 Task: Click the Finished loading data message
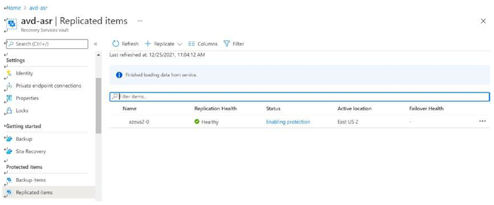pos(161,76)
